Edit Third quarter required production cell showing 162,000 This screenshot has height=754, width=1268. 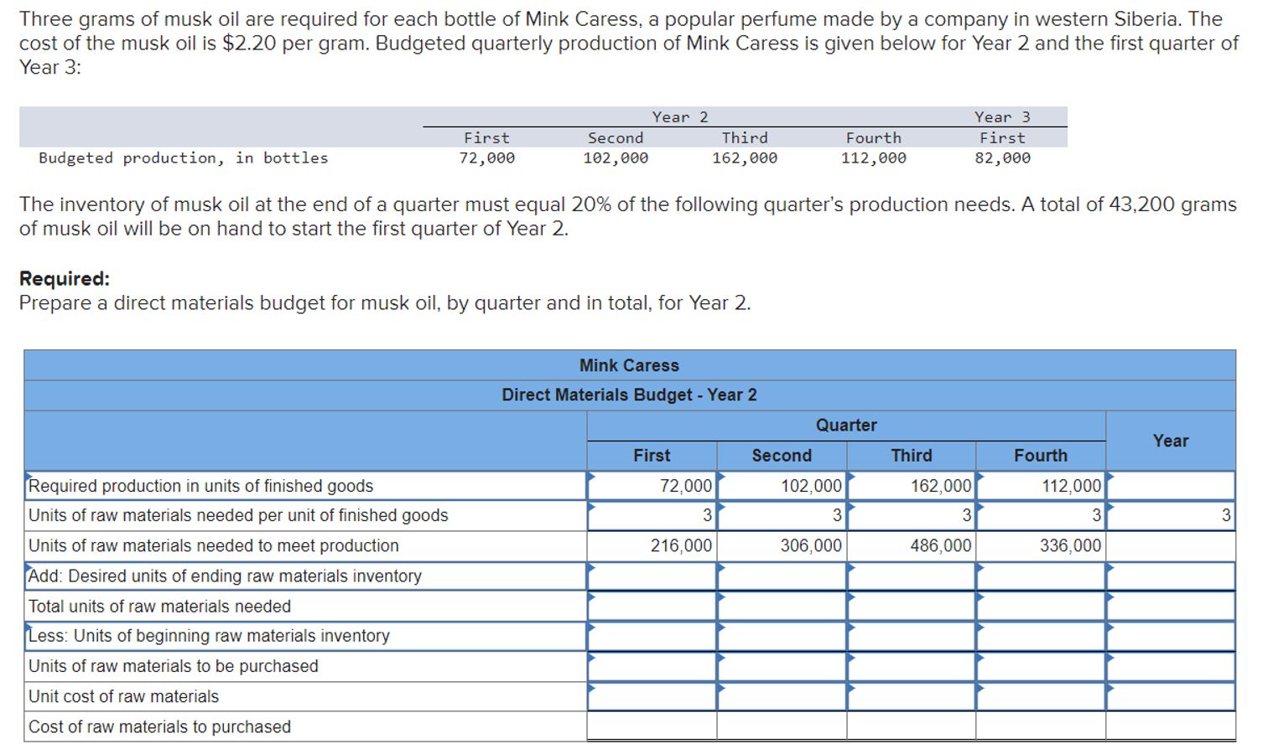912,486
